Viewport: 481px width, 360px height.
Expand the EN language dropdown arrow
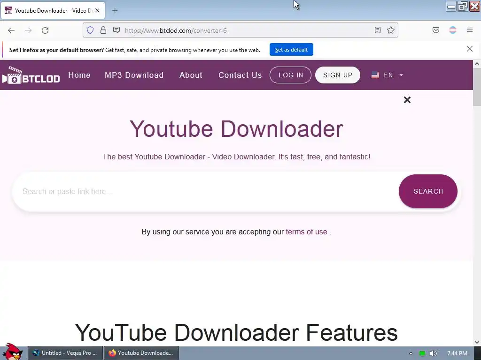(x=401, y=75)
